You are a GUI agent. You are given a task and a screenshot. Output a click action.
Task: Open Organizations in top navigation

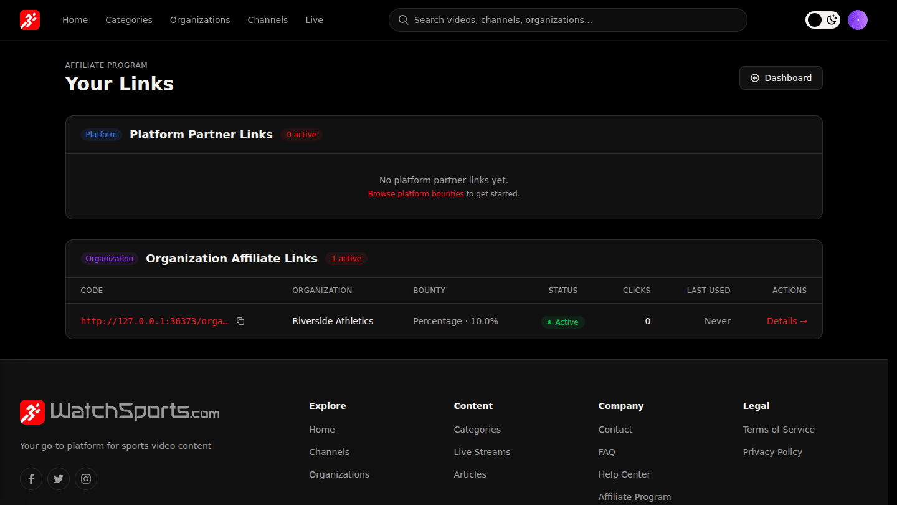click(x=200, y=20)
